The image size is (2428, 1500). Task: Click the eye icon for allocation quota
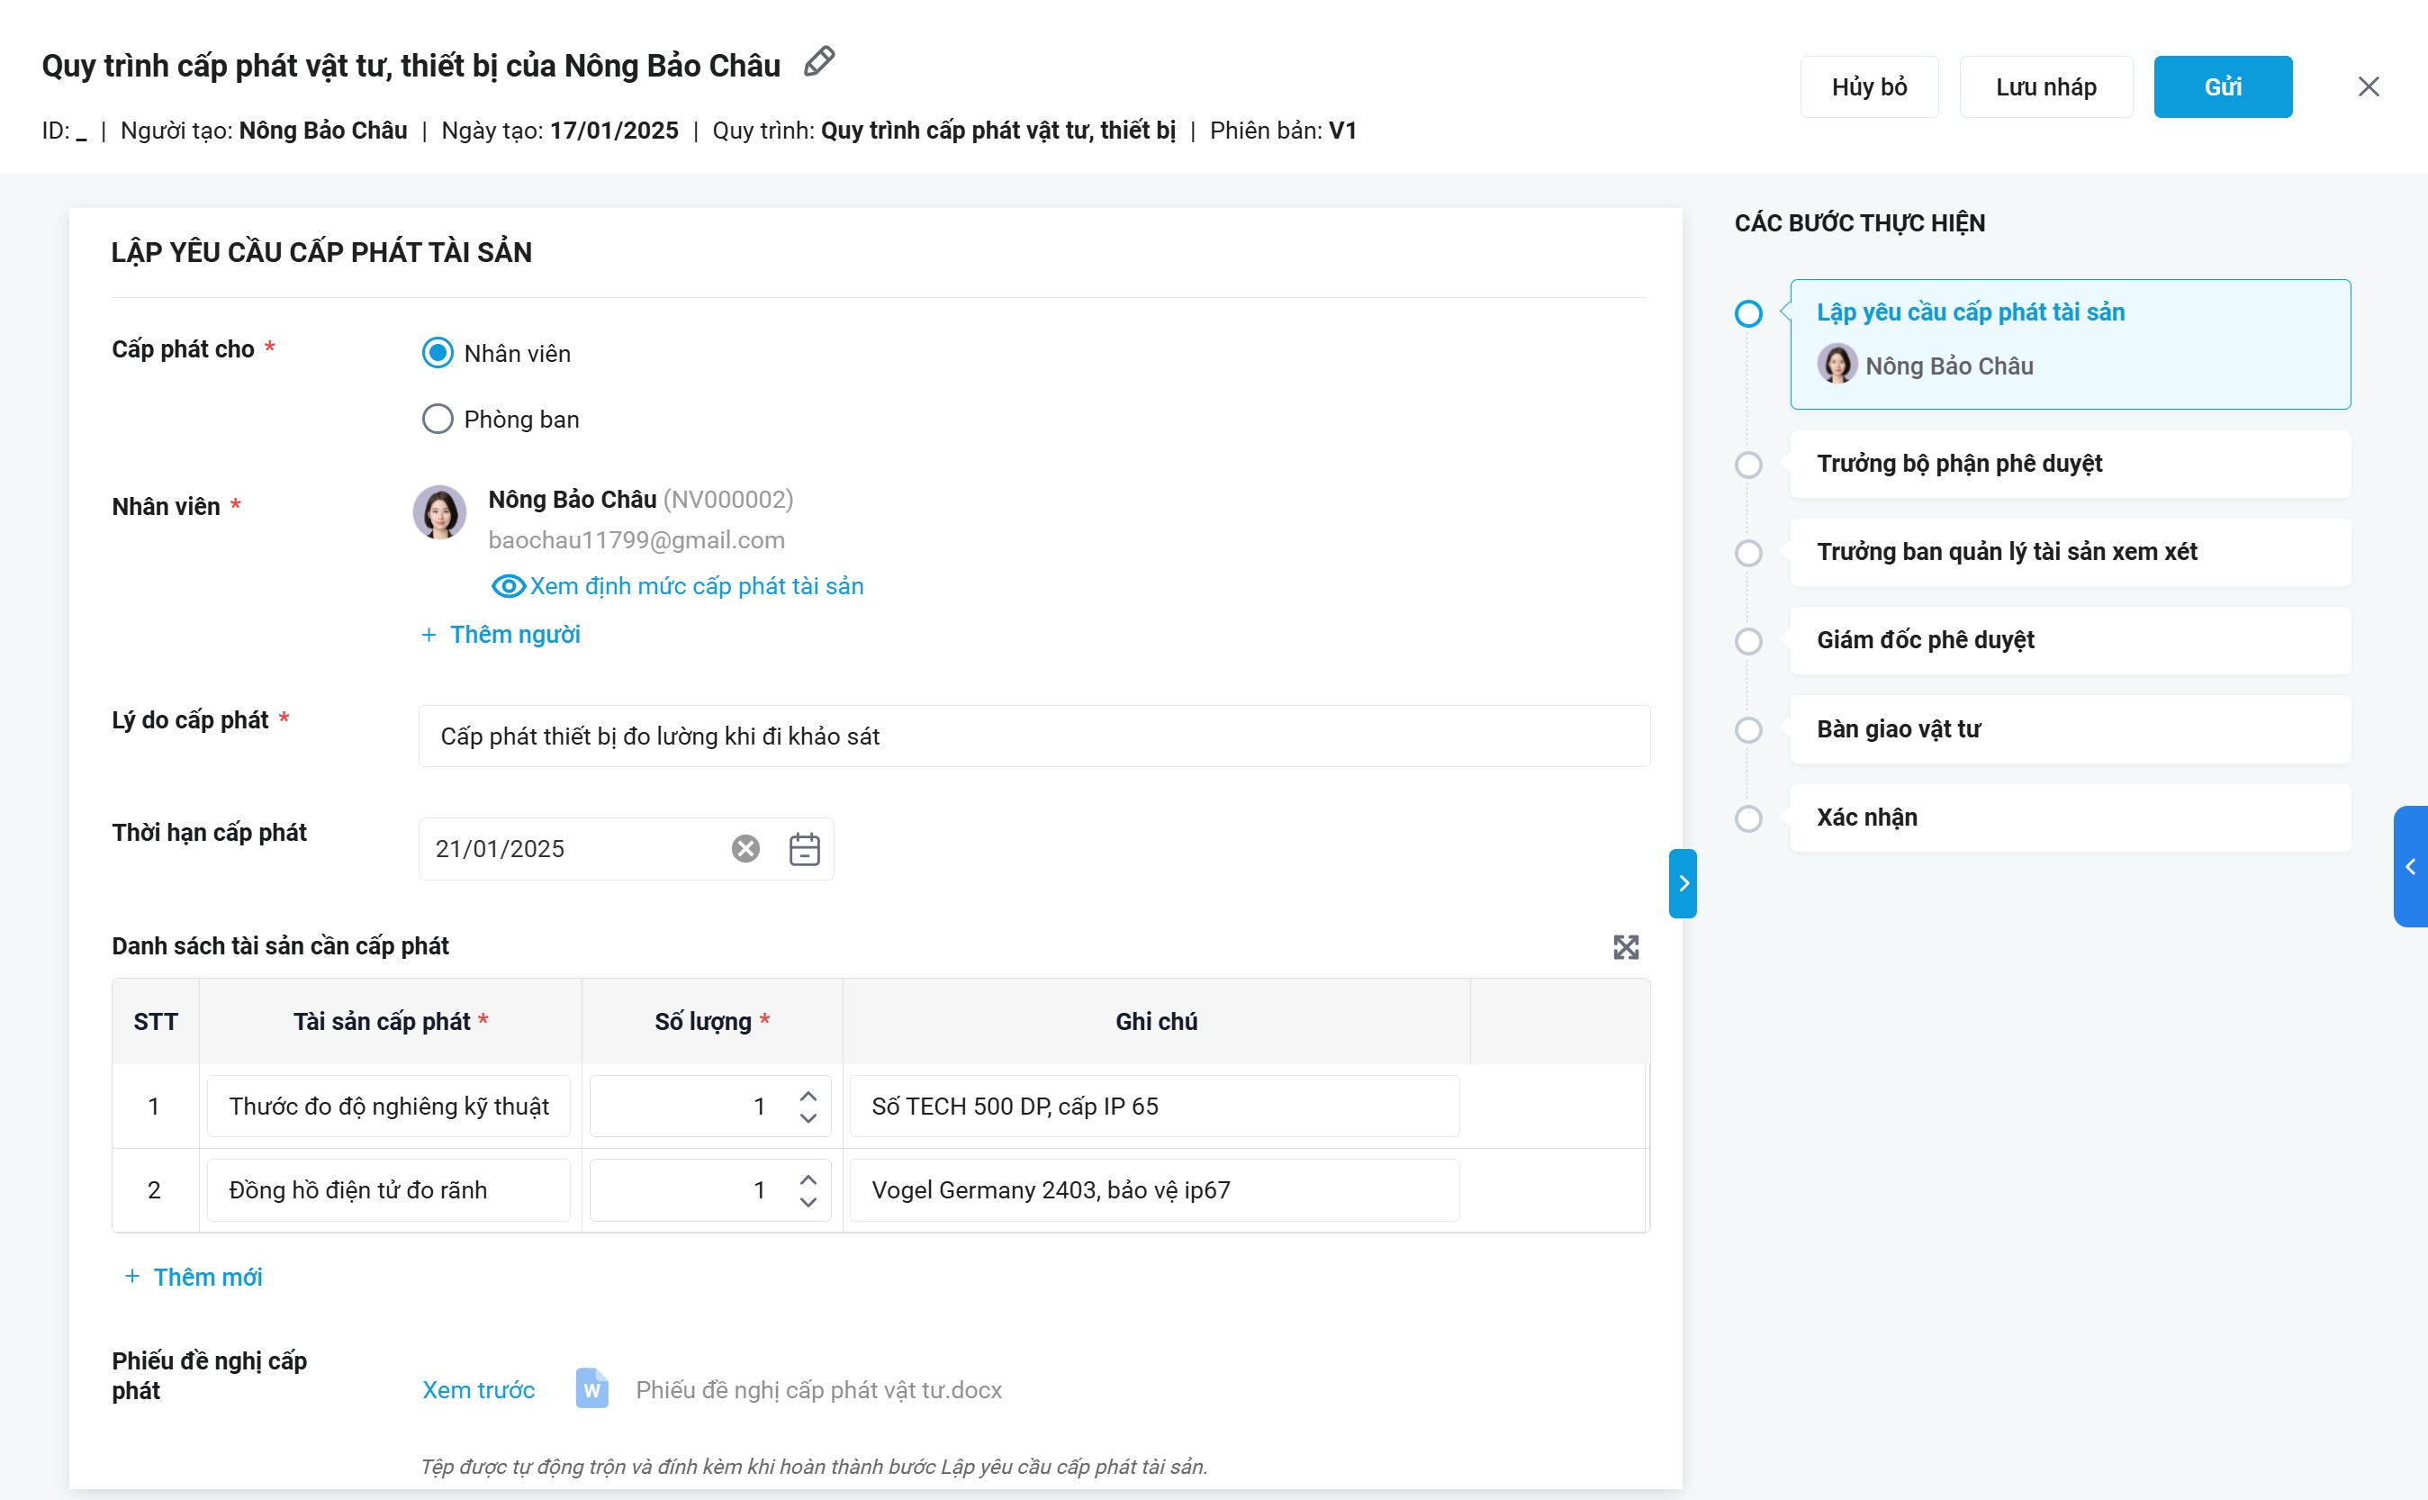pos(509,586)
